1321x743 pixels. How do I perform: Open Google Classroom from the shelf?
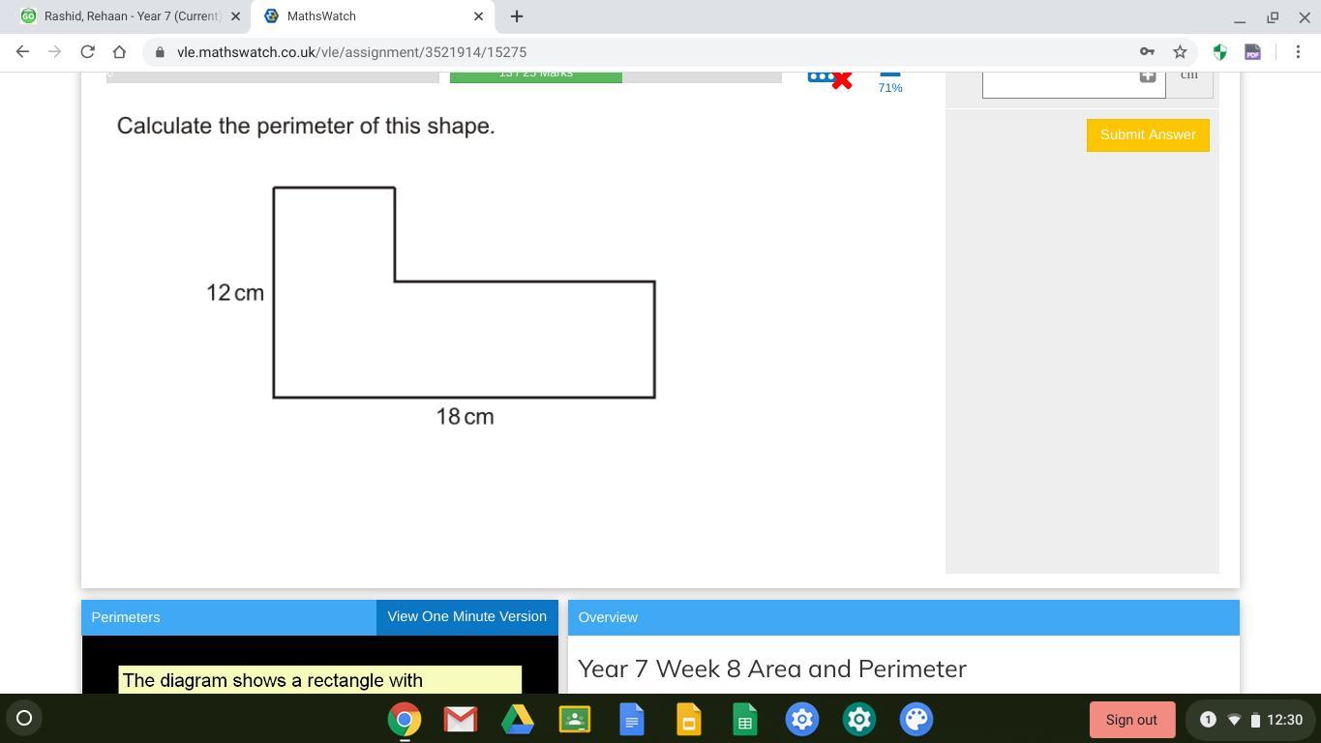pyautogui.click(x=575, y=720)
